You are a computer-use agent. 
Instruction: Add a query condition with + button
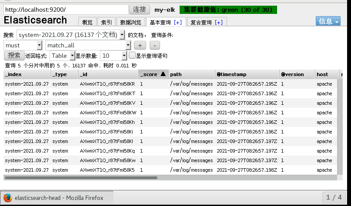(140, 45)
